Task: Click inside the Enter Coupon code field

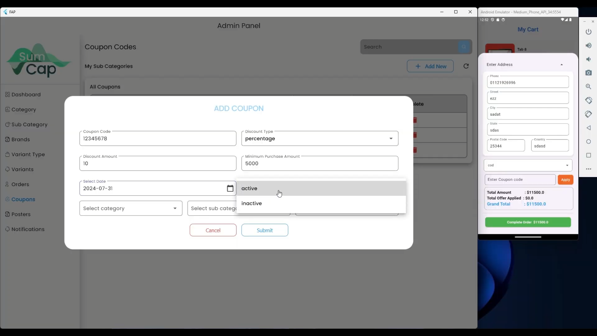Action: click(x=519, y=180)
